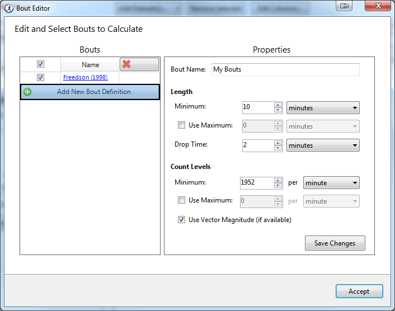Click Add New Bout Definition
Image resolution: width=395 pixels, height=311 pixels.
coord(93,92)
